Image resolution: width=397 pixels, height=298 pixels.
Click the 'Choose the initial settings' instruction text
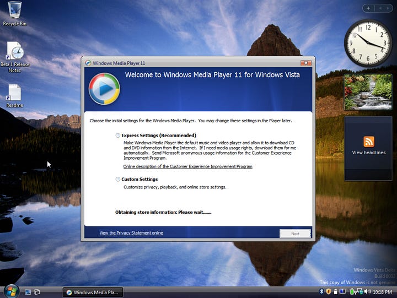click(x=191, y=121)
